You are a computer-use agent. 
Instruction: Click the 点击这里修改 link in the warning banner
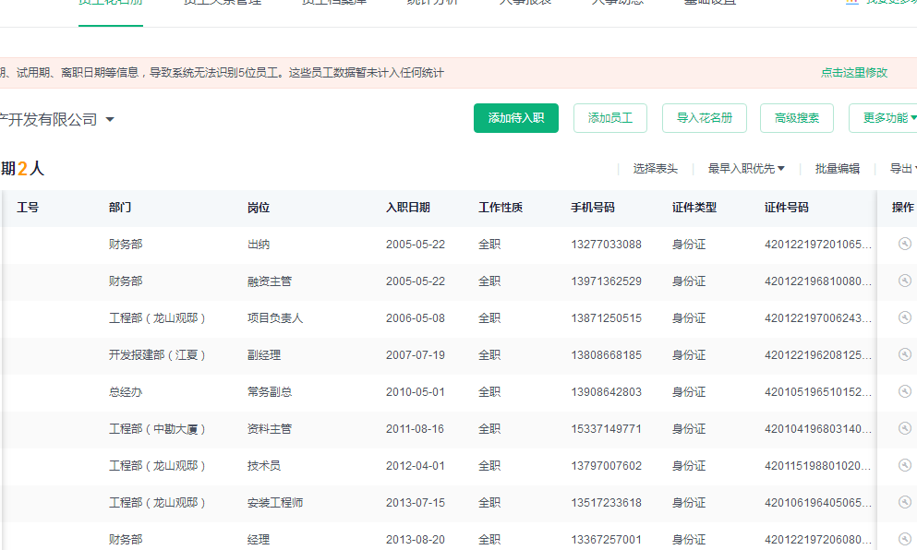pos(854,72)
